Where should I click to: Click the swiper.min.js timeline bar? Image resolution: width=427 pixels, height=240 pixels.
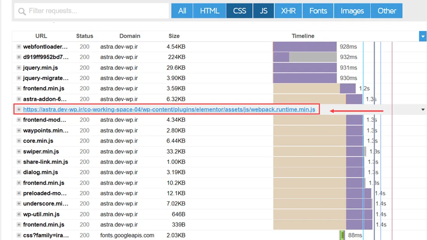tap(320, 151)
